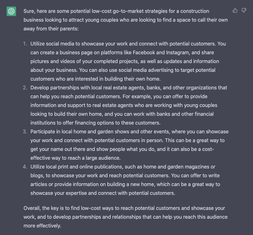Click "Participate in local home and garden shows"
Image resolution: width=253 pixels, height=235 pixels.
click(80, 131)
